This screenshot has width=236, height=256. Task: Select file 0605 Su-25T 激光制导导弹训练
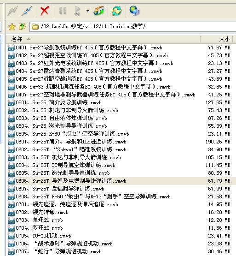click(63, 173)
